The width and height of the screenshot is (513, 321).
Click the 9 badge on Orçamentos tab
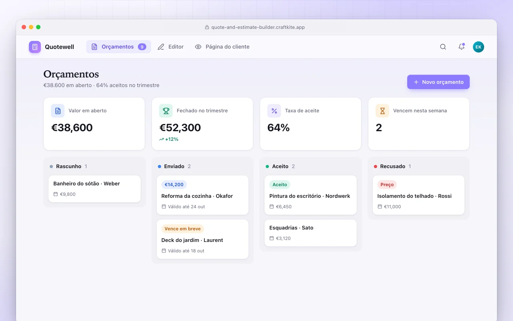[x=142, y=47]
